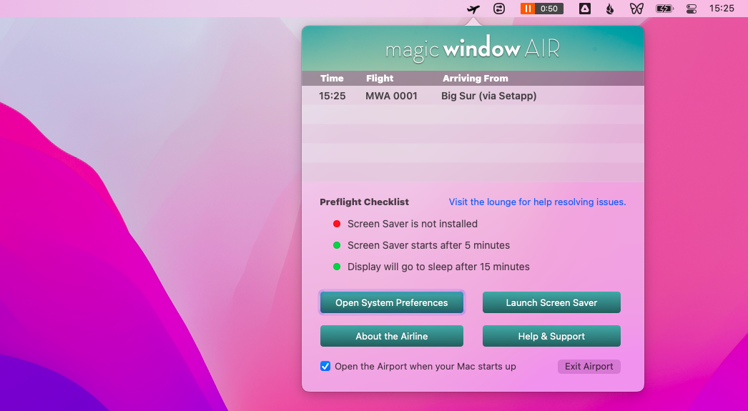
Task: Open Help & Support
Action: pyautogui.click(x=551, y=336)
